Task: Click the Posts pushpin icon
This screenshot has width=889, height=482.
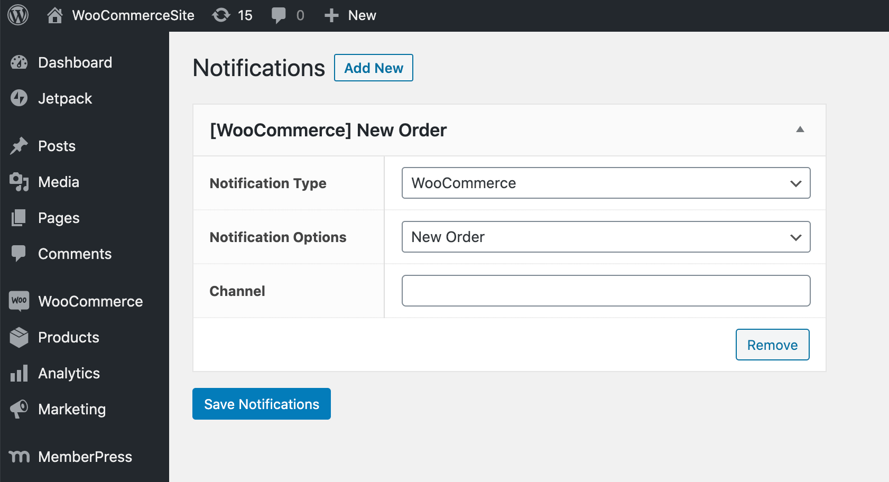Action: pos(19,146)
